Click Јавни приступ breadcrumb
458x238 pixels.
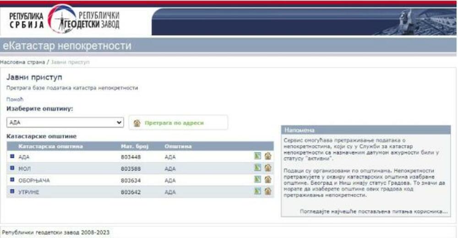pyautogui.click(x=70, y=62)
